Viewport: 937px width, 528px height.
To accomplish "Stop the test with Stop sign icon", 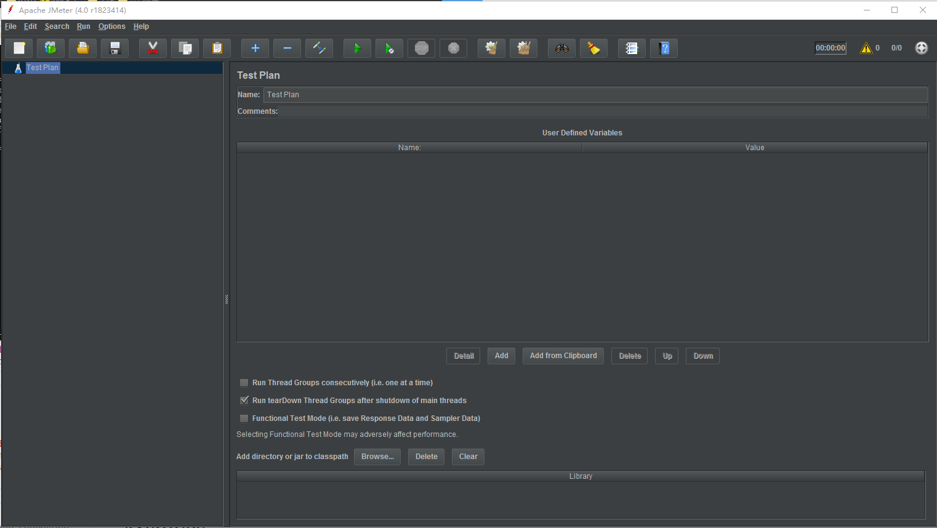I will click(x=422, y=48).
